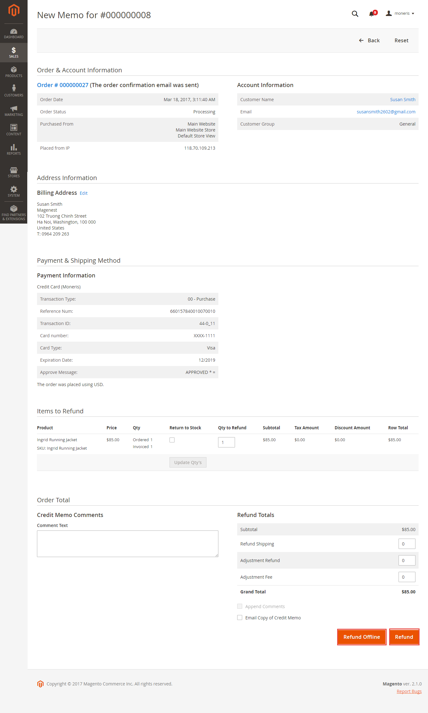Click the Magento logo in the sidebar
The image size is (428, 713).
pyautogui.click(x=14, y=10)
